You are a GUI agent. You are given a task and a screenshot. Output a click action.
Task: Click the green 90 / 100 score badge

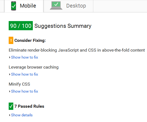pos(21,26)
